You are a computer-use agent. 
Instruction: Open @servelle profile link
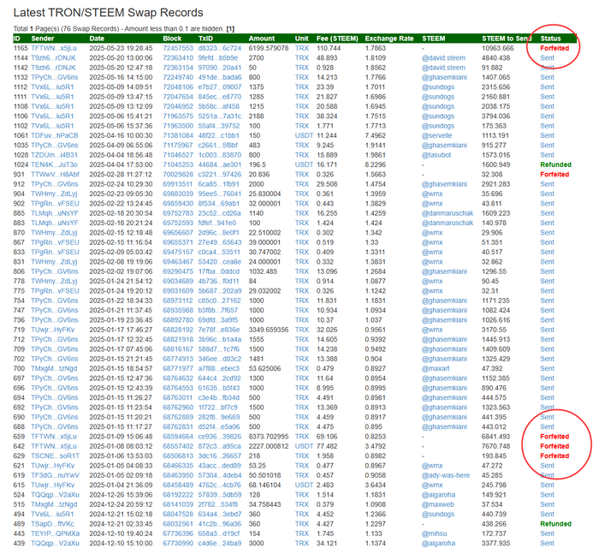pyautogui.click(x=436, y=135)
